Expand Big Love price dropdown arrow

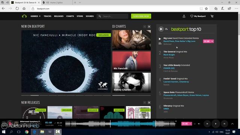pyautogui.click(x=212, y=41)
